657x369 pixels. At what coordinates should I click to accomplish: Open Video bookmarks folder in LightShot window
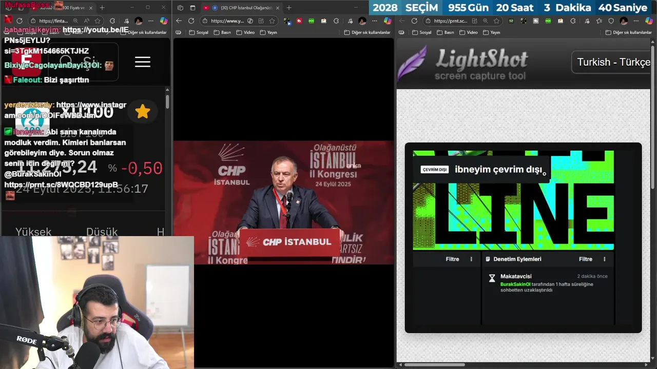[468, 32]
